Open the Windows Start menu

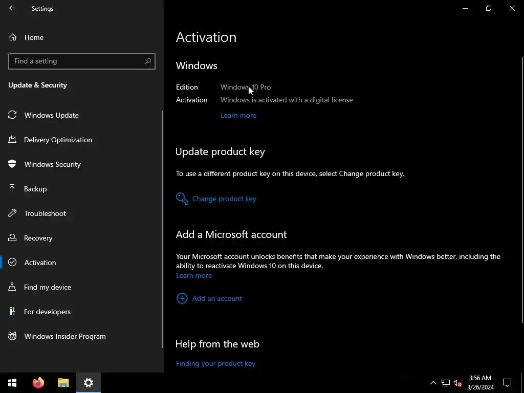coord(12,383)
